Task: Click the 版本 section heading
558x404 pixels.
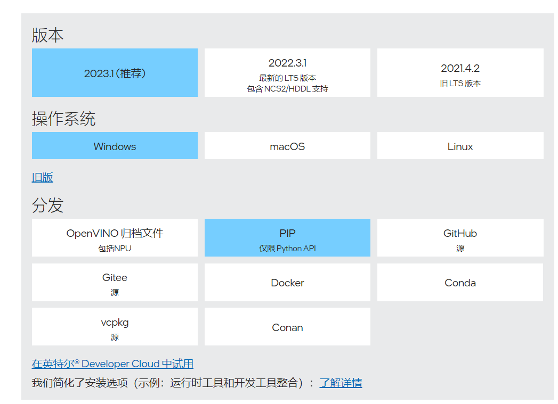Action: pyautogui.click(x=47, y=36)
